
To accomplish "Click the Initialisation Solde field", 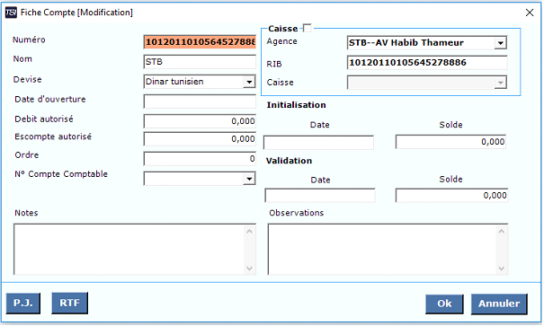I will 450,142.
